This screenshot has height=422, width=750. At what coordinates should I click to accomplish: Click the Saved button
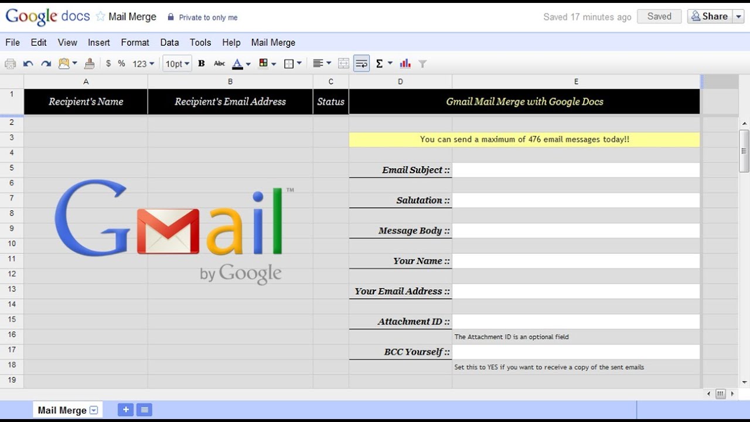[659, 16]
